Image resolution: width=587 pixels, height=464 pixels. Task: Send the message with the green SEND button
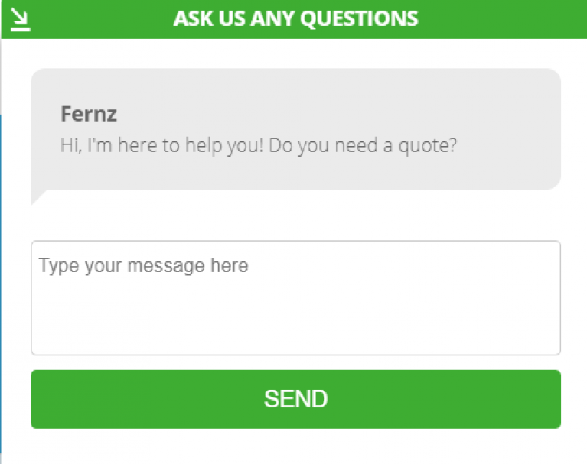click(295, 399)
